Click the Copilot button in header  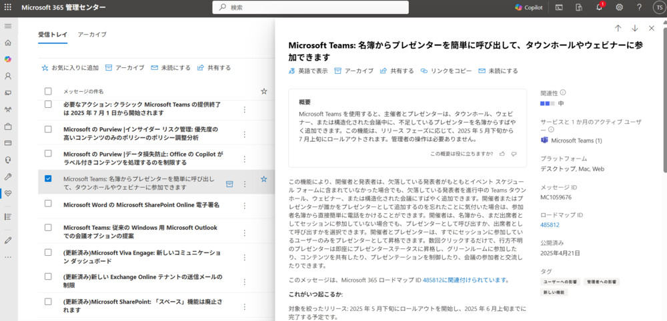528,7
